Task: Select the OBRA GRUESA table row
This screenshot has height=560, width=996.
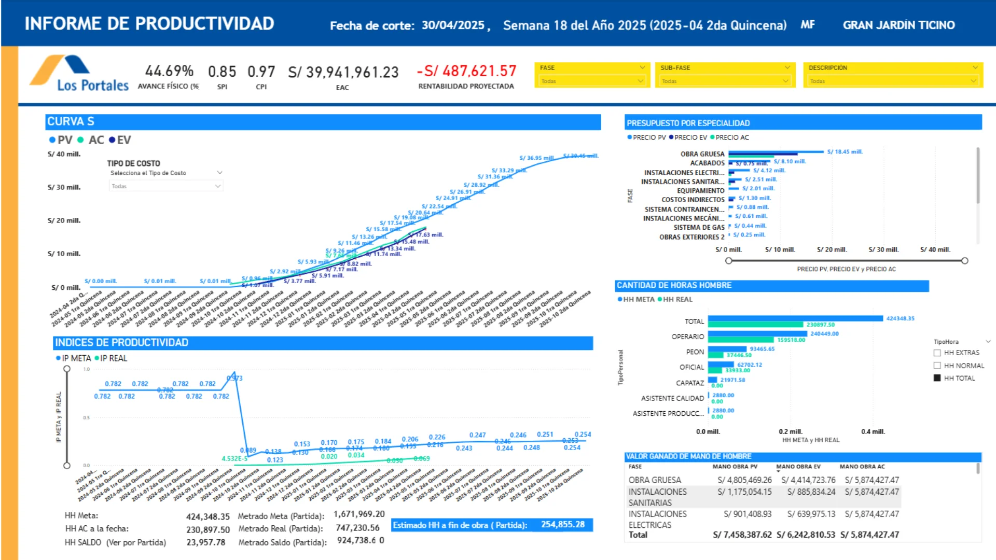Action: [764, 480]
